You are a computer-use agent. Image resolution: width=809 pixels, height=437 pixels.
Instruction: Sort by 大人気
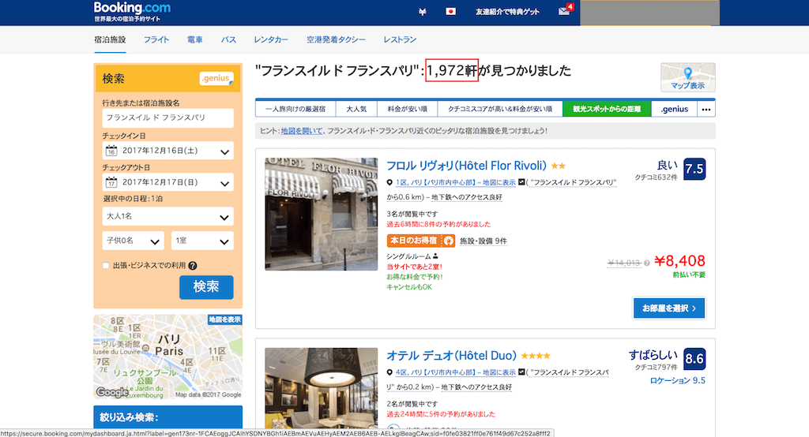click(356, 109)
